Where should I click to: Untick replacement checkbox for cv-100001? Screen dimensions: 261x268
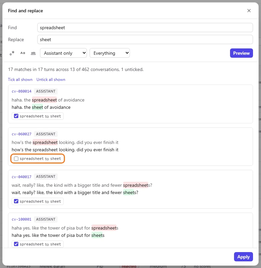(16, 244)
